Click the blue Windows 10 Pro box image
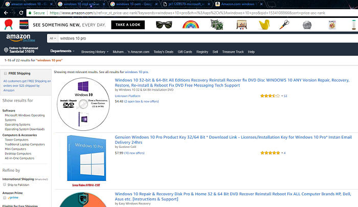This screenshot has height=207, width=358. pos(86,158)
